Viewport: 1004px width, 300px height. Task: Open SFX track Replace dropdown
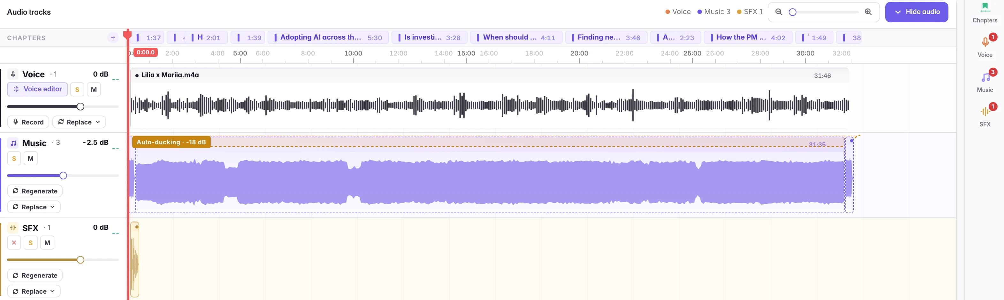pos(34,291)
